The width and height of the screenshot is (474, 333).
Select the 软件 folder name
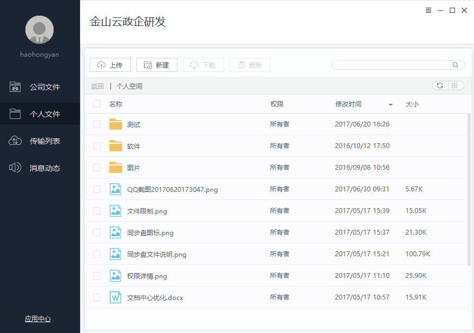(134, 146)
